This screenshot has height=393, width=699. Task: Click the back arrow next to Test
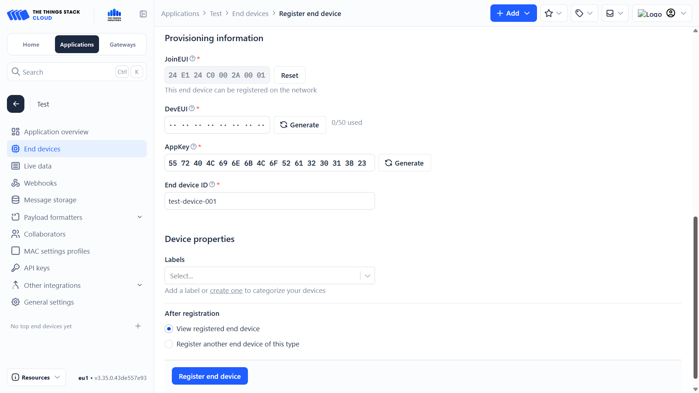[16, 104]
